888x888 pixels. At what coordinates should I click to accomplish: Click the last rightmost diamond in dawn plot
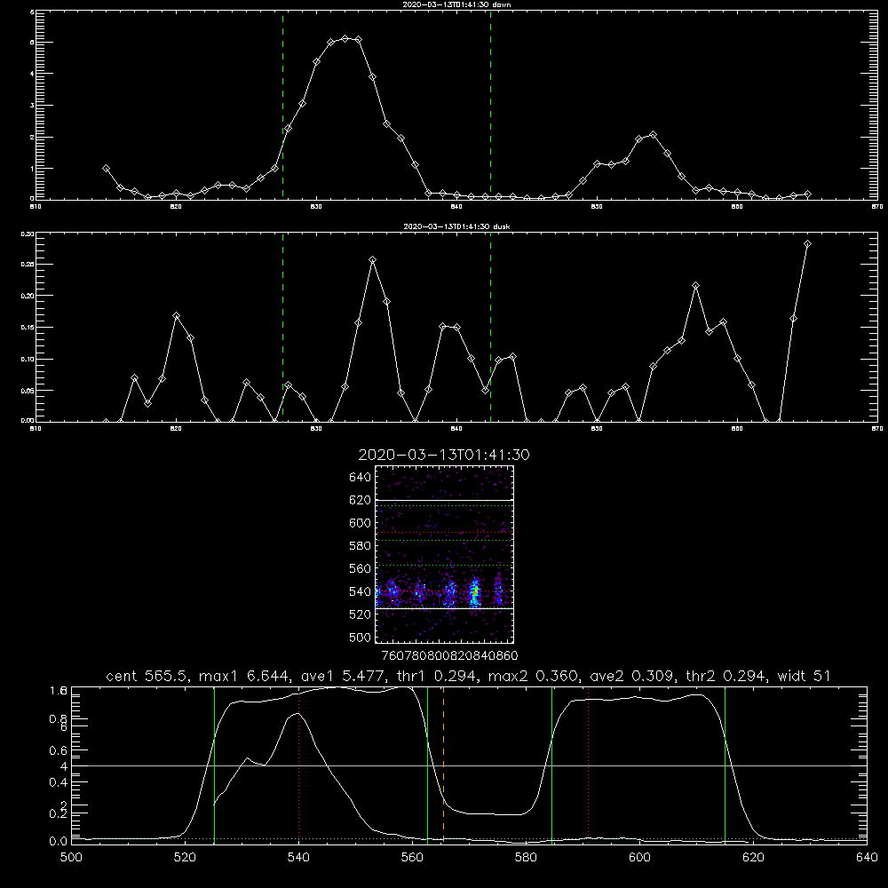pos(807,194)
